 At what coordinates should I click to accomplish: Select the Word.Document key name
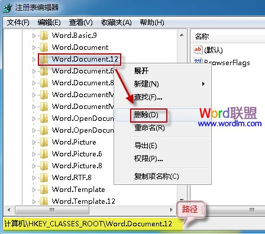[80, 47]
